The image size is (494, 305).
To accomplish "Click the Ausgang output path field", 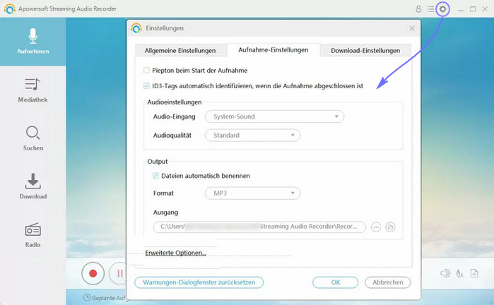I will (259, 227).
